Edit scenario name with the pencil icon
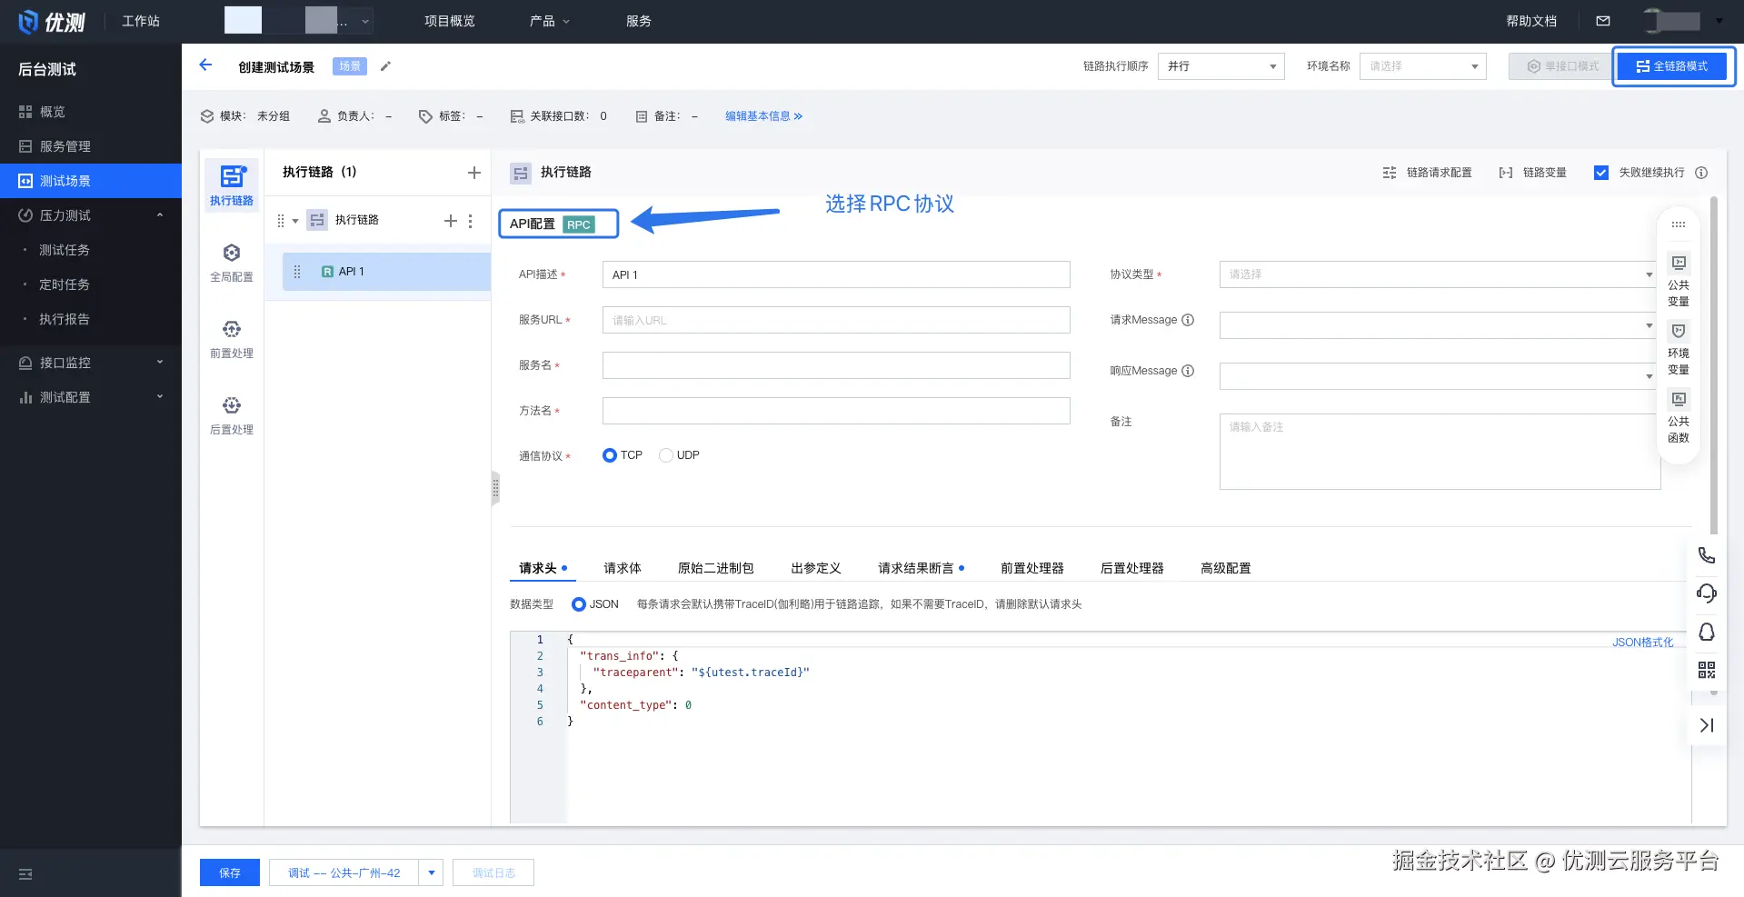 point(385,66)
